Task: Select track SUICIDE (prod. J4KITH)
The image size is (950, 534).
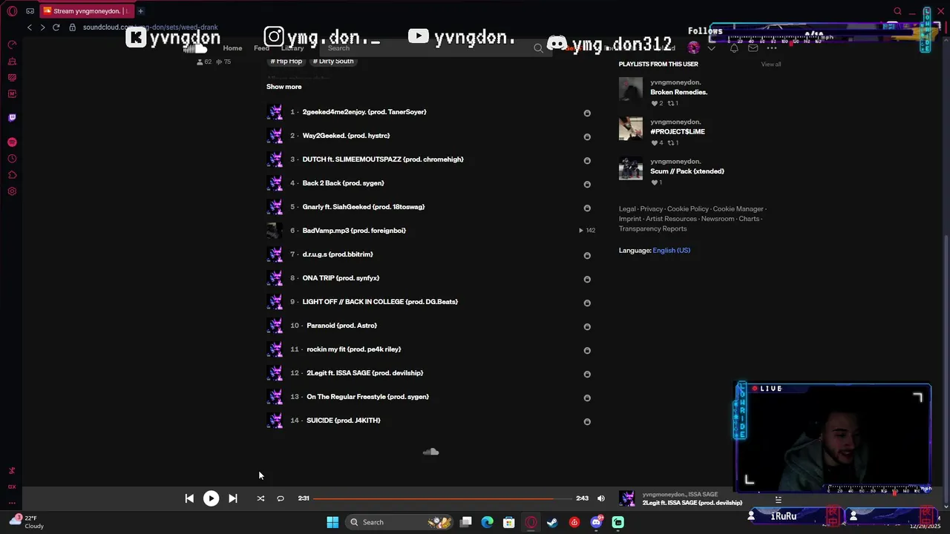Action: 343,421
